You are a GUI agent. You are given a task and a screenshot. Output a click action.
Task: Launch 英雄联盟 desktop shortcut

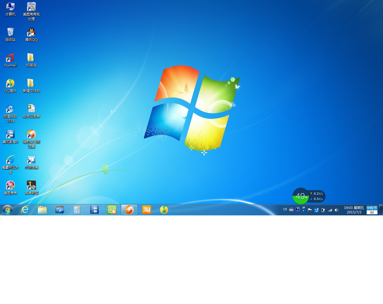[x=31, y=188]
